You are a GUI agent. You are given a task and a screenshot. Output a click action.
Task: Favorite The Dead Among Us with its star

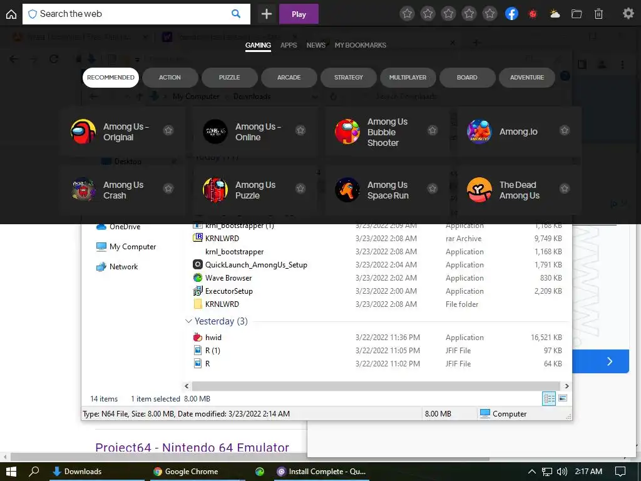click(565, 189)
